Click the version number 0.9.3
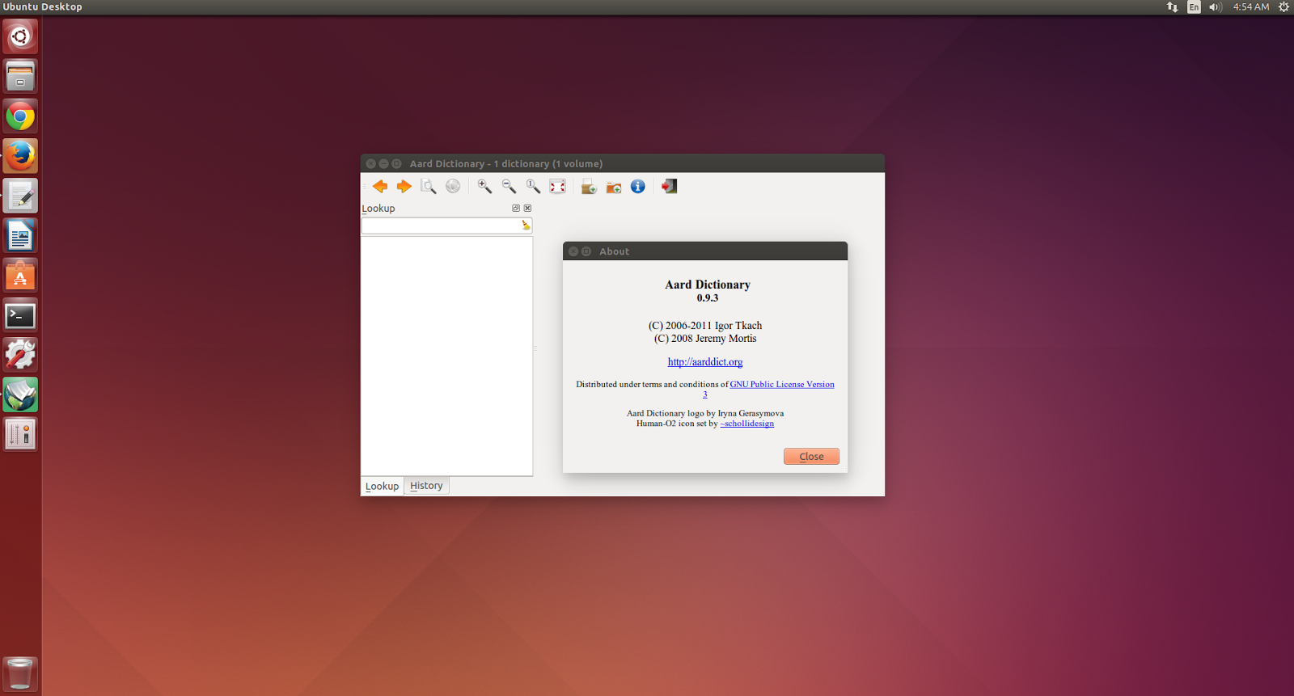 point(708,298)
